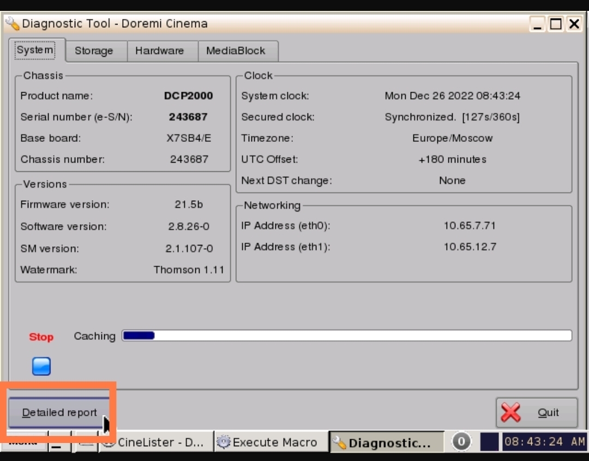Switch to the System tab
Screen dimensions: 589x461
[35, 50]
